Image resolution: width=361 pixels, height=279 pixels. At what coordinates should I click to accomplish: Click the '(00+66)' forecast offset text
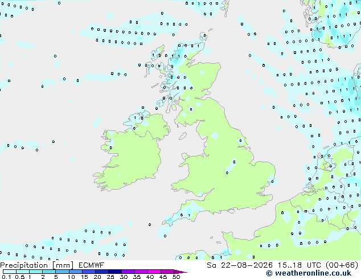click(x=342, y=265)
